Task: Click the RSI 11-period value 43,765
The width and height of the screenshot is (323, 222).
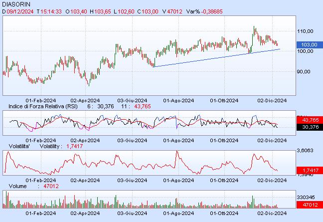Action: pos(143,106)
